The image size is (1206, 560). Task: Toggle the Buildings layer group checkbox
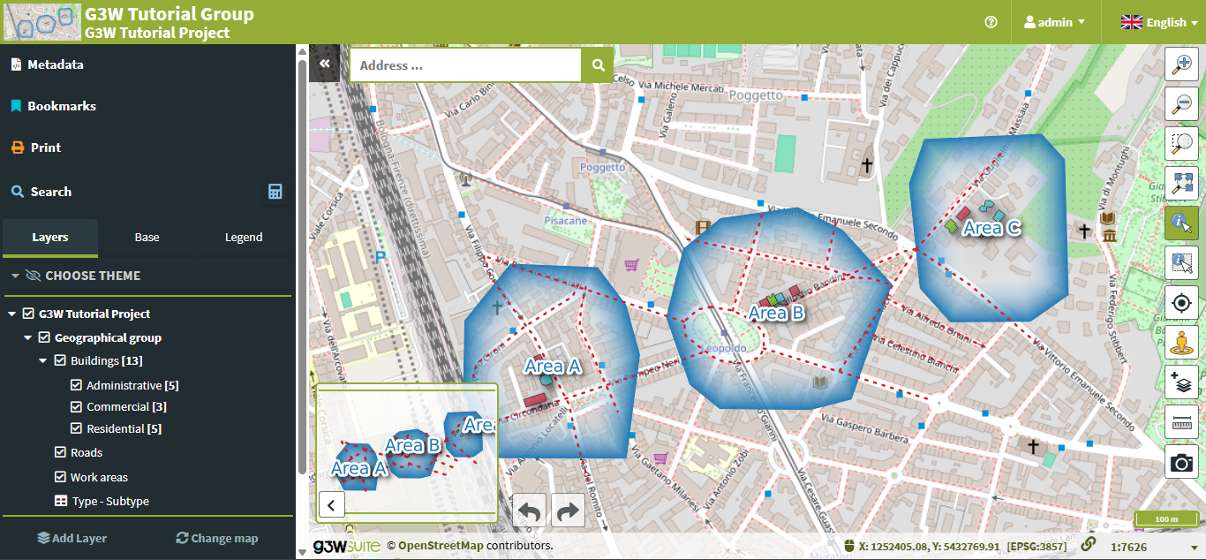[60, 360]
